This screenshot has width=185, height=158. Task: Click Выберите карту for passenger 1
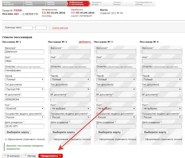[x=18, y=132]
